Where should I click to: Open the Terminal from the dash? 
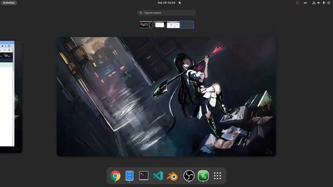(144, 176)
